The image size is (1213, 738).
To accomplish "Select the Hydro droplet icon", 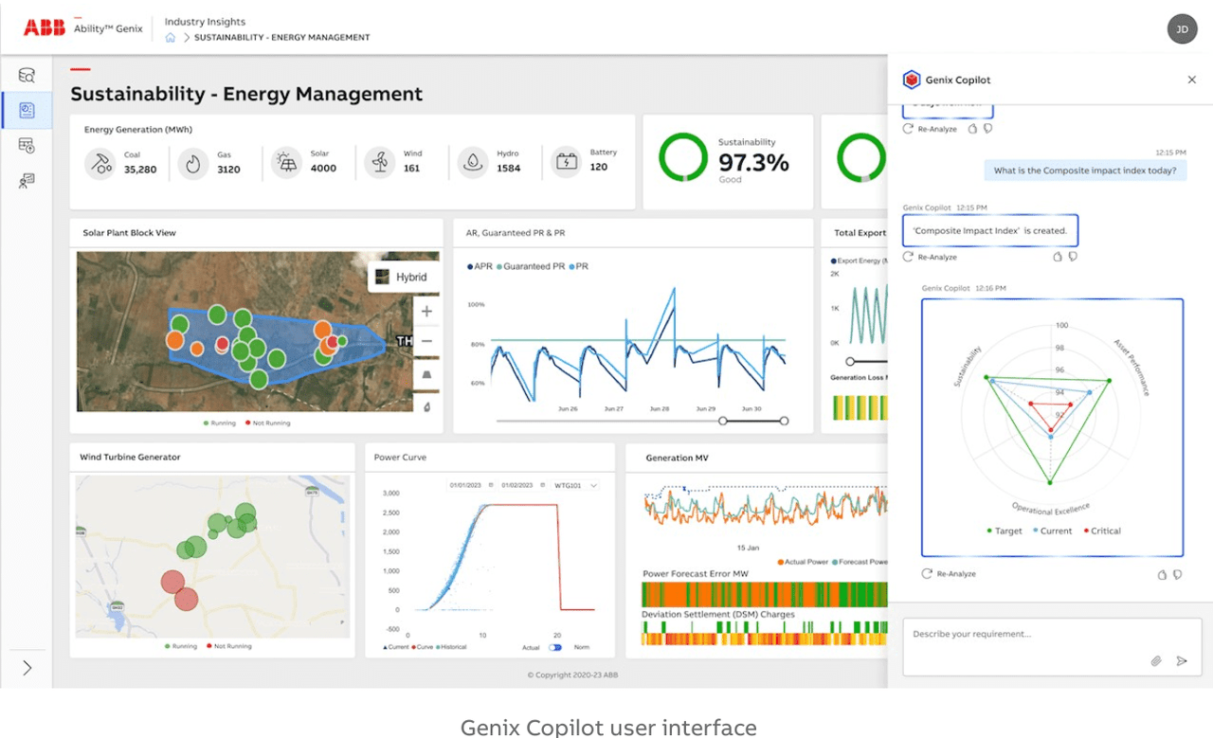I will tap(472, 163).
